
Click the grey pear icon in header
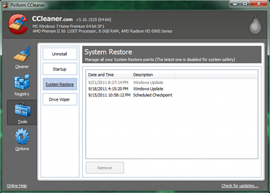[x=256, y=25]
